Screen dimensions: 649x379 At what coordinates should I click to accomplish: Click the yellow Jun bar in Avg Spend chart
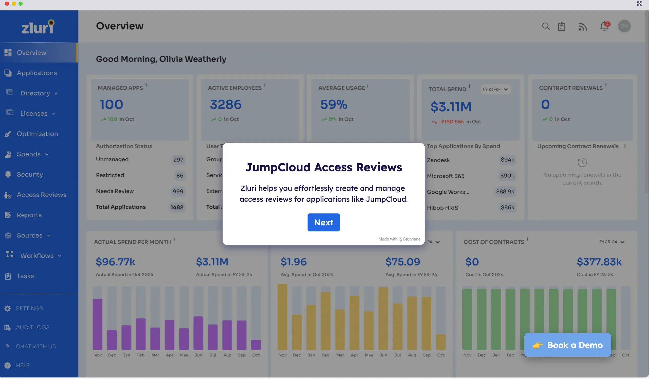[x=383, y=318]
